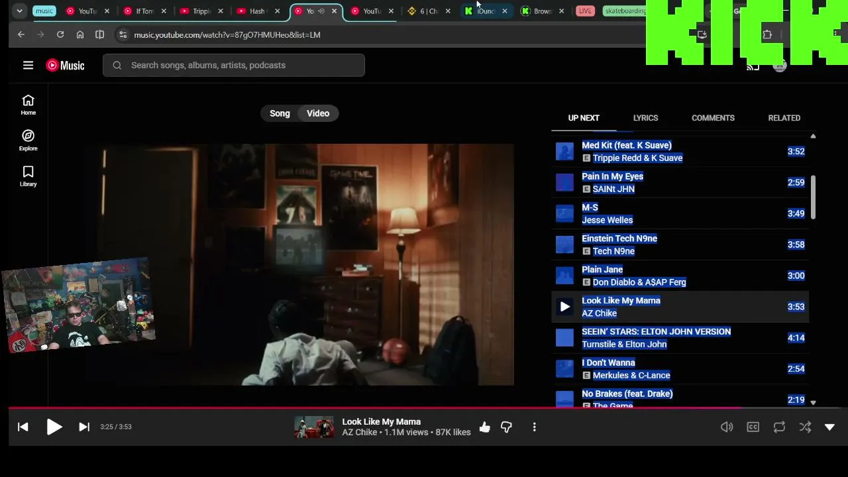The width and height of the screenshot is (848, 477).
Task: Click the Med Kit queue thumbnail
Action: (564, 152)
